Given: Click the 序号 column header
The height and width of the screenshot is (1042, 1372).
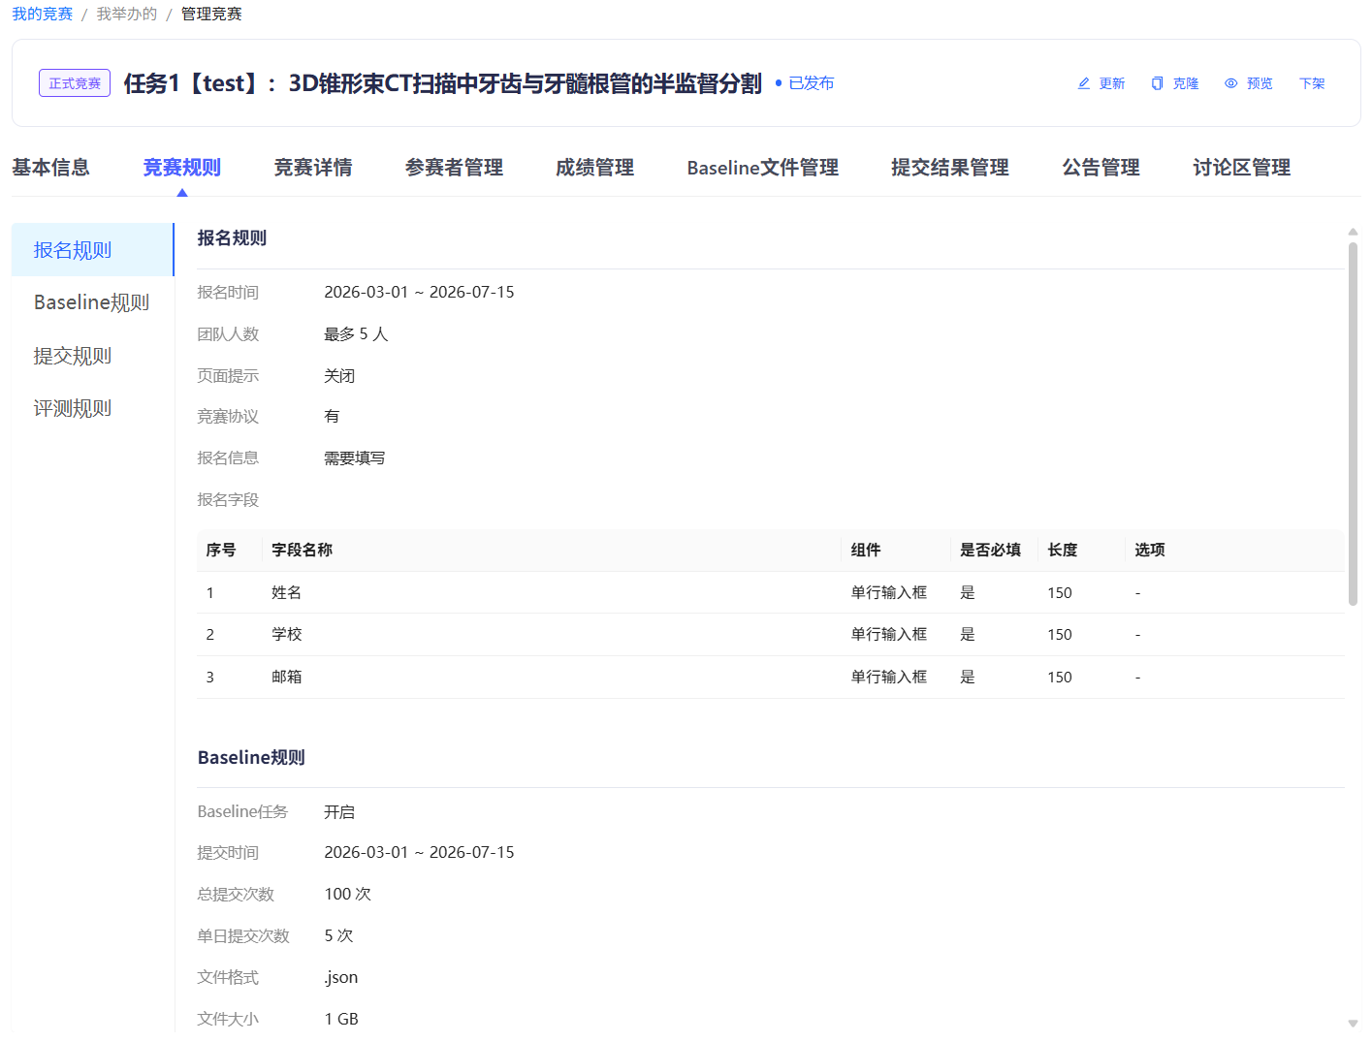Looking at the screenshot, I should tap(221, 550).
